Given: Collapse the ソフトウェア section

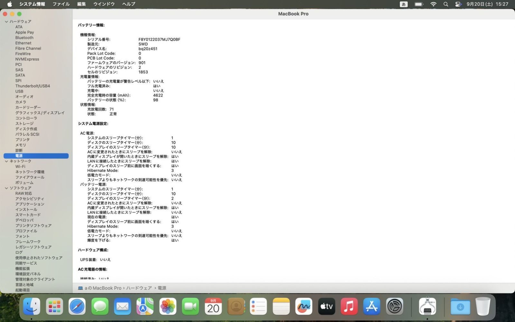Looking at the screenshot, I should pos(6,188).
